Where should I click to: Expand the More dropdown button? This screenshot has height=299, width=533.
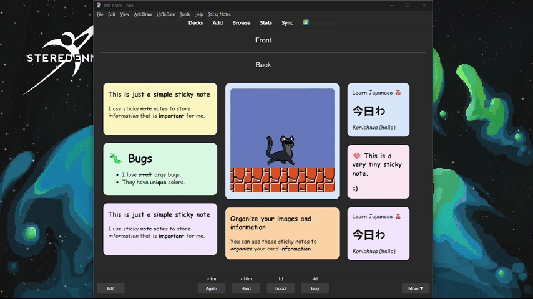click(416, 288)
